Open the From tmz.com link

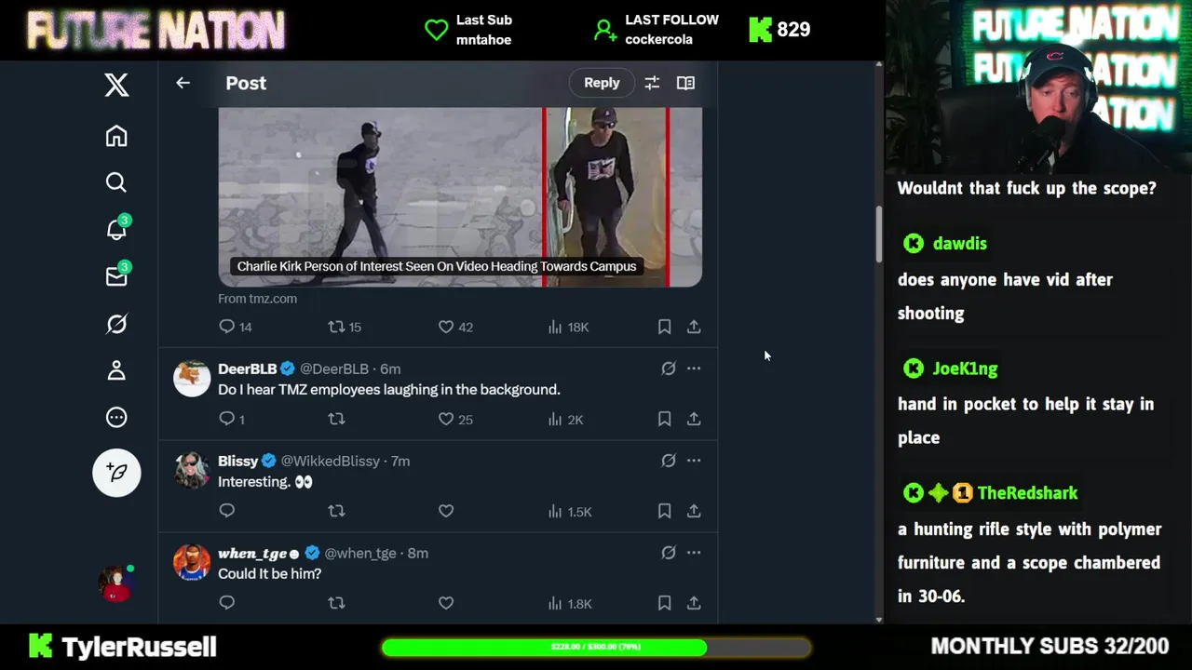pos(257,299)
